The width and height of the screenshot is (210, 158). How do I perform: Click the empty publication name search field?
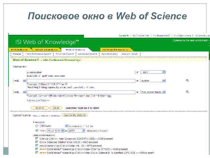81,92
